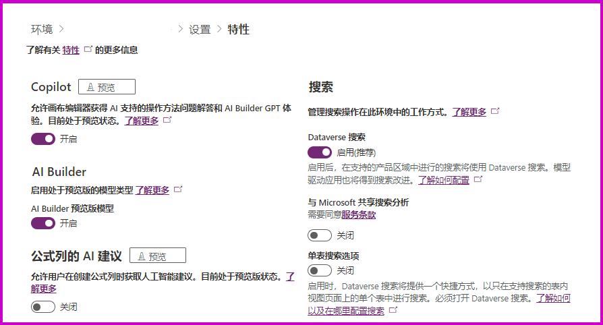Open the 服务条款 link
This screenshot has height=325, width=603.
pyautogui.click(x=358, y=214)
